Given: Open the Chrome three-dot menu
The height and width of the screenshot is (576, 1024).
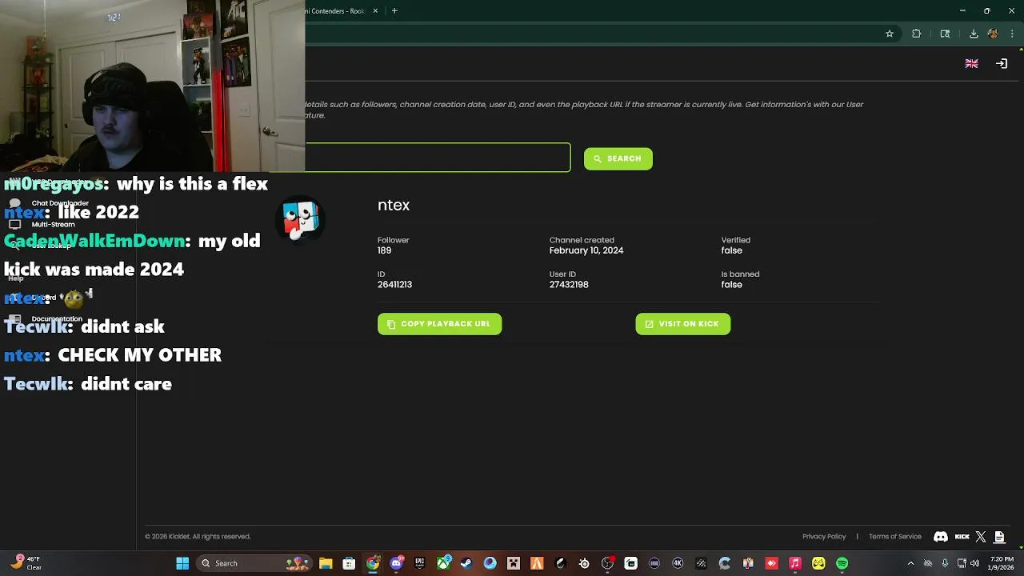Looking at the screenshot, I should tap(1012, 34).
